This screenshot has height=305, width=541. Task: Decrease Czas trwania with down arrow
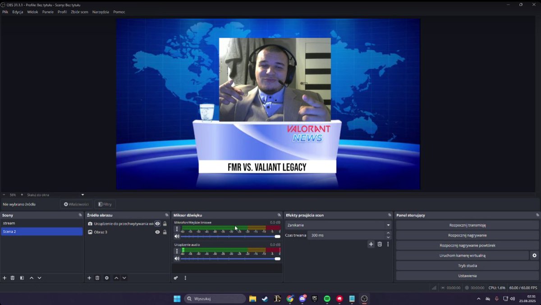click(388, 237)
